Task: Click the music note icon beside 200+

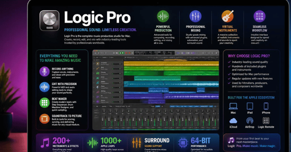Action: pos(45,143)
